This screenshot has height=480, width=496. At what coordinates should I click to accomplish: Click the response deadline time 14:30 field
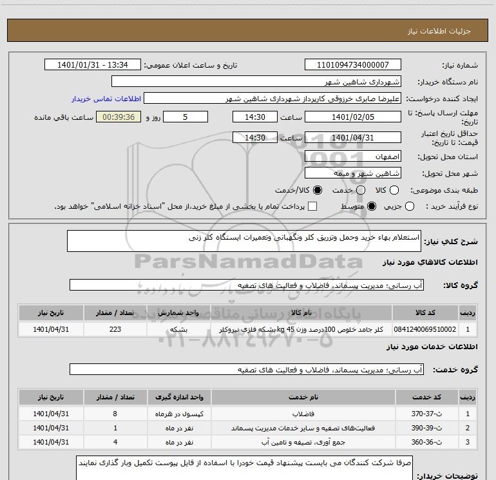(x=255, y=117)
